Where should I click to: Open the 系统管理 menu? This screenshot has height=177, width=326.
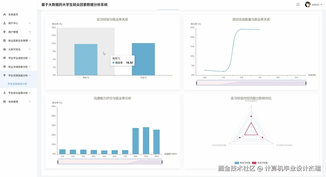click(x=19, y=102)
